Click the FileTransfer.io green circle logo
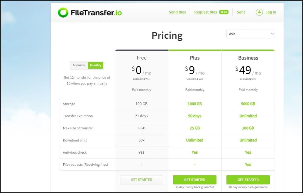This screenshot has height=193, width=303. point(63,12)
